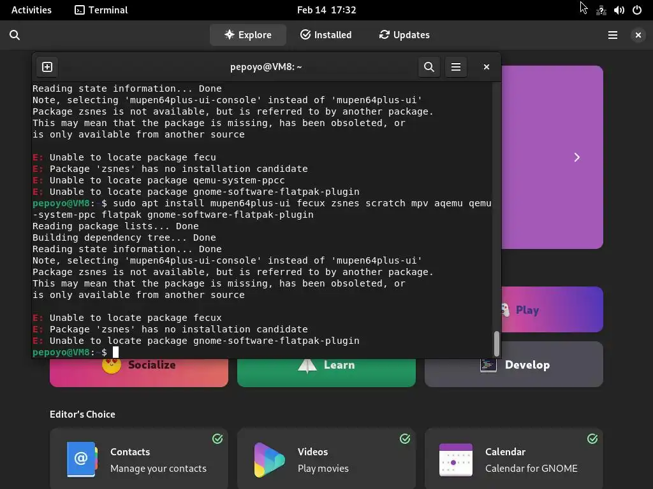The width and height of the screenshot is (653, 489).
Task: Open the volume indicator
Action: 619,10
